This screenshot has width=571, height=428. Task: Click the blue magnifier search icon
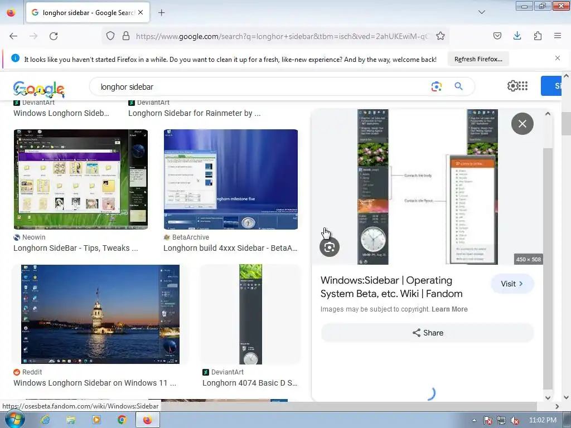pyautogui.click(x=458, y=86)
